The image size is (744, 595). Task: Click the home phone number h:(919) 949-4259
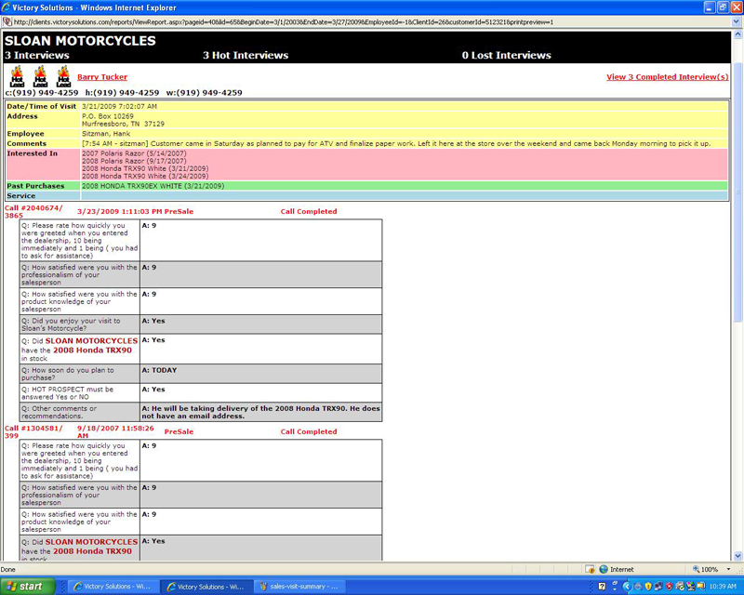click(x=123, y=93)
